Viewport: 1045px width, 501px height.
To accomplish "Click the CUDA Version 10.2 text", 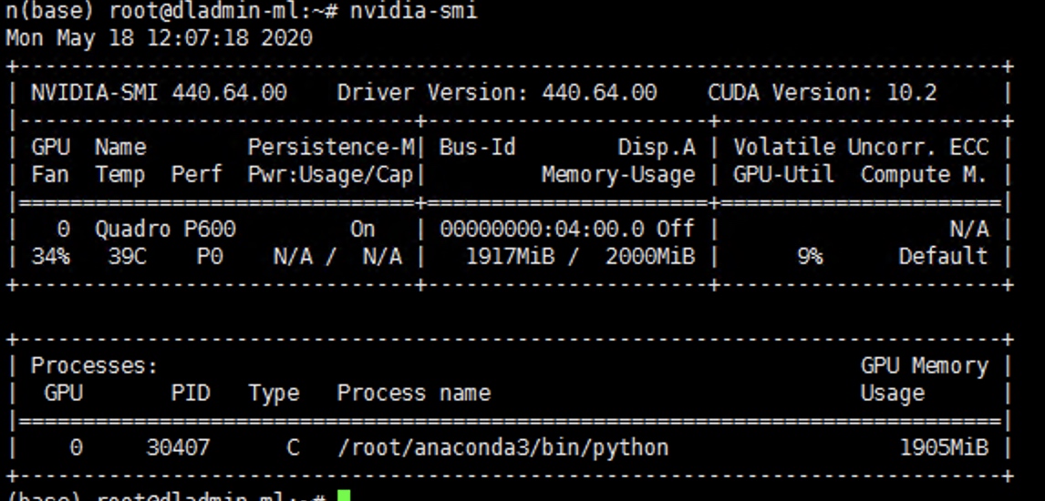I will pyautogui.click(x=822, y=93).
